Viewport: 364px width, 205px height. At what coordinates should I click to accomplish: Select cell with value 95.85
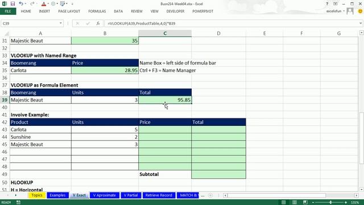(165, 100)
